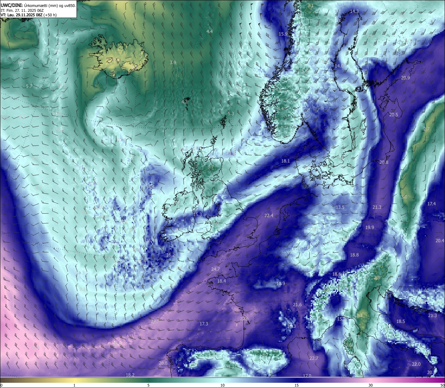Click the 15.3 value over the Irish Sea

coord(197,214)
